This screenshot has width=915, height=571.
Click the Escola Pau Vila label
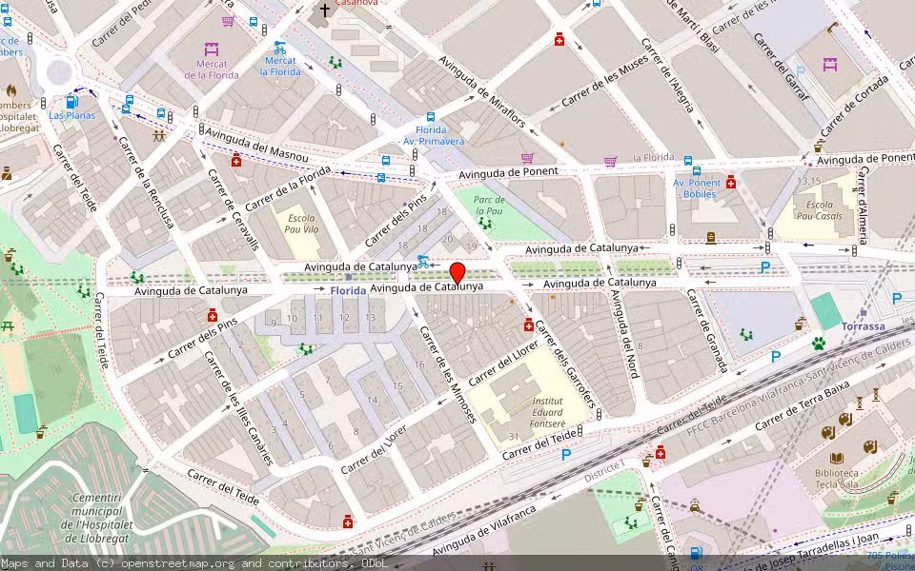(x=302, y=224)
